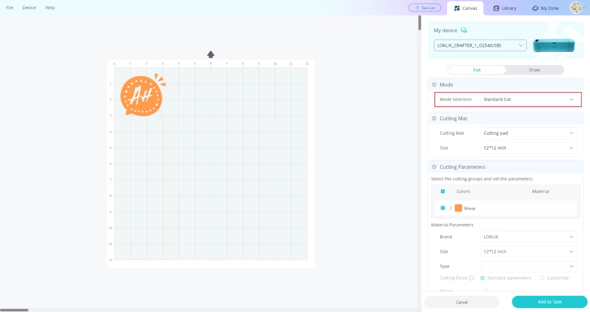Open the Help menu

tap(50, 7)
